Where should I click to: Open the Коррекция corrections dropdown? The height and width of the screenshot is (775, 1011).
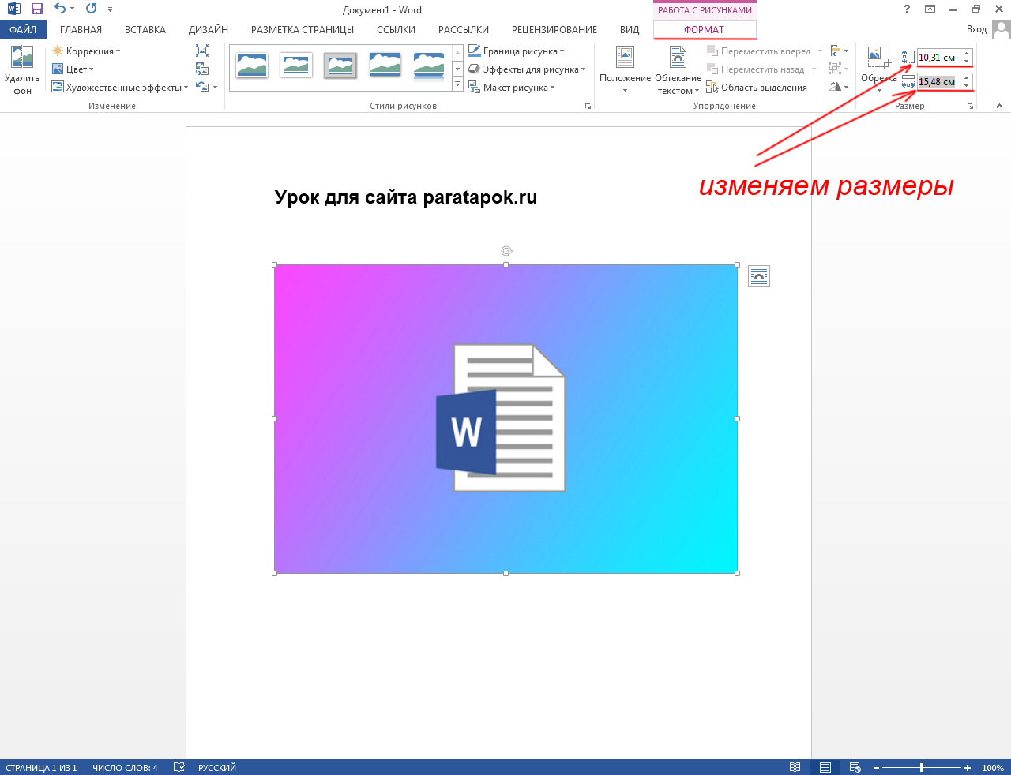coord(86,51)
